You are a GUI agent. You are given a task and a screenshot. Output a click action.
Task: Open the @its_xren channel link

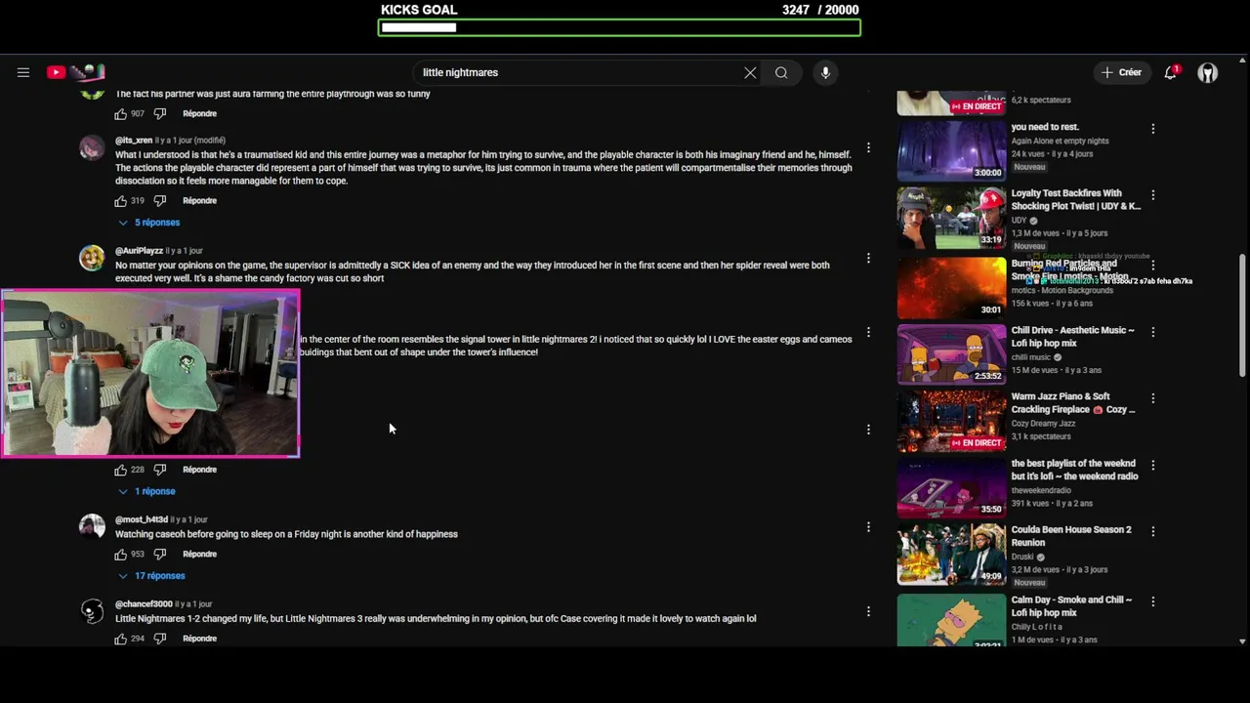coord(134,141)
